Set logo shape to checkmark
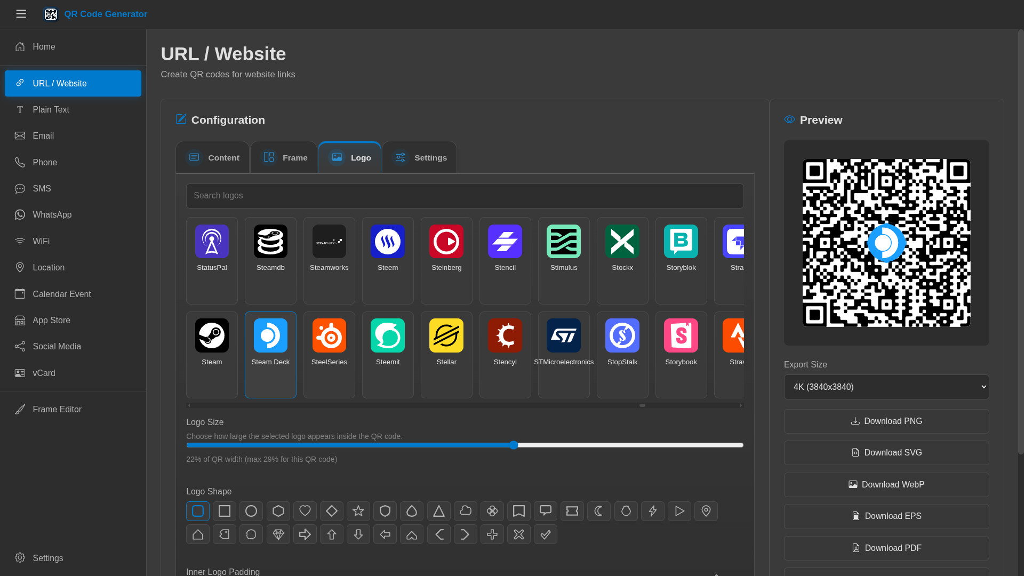 tap(546, 534)
